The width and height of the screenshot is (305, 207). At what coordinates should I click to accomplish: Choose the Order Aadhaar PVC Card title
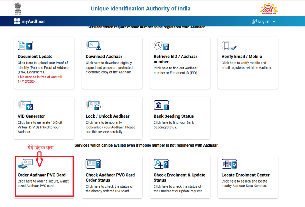coord(42,175)
